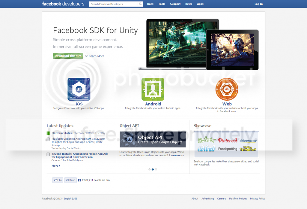Click the Web heading link
The image size is (307, 209).
[x=227, y=104]
